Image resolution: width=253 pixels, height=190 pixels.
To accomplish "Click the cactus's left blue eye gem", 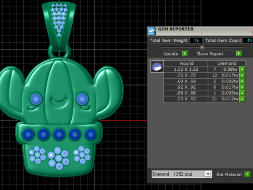I will [x=36, y=99].
